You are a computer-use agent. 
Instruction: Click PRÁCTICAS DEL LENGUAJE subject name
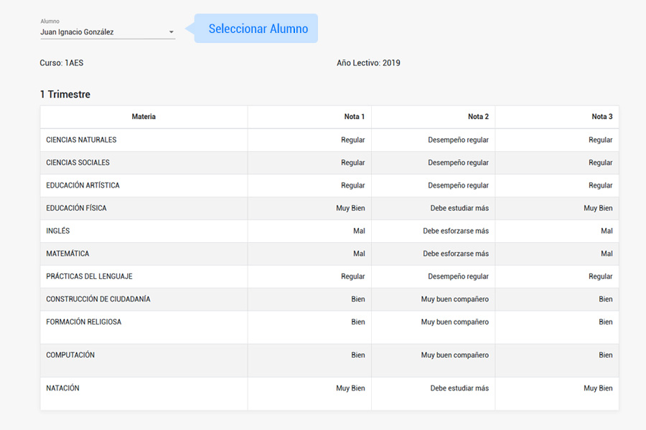pyautogui.click(x=89, y=277)
